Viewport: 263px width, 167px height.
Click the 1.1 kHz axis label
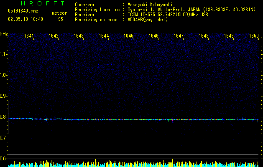pos(3,54)
